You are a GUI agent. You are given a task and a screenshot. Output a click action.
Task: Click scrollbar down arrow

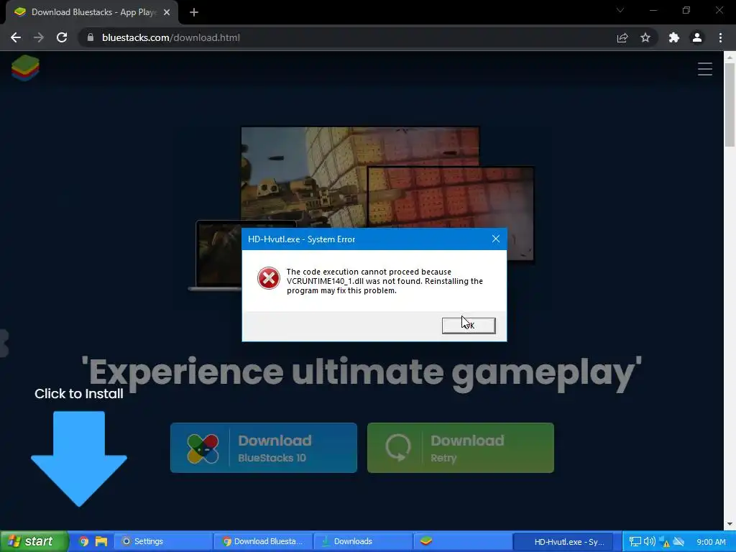[730, 524]
